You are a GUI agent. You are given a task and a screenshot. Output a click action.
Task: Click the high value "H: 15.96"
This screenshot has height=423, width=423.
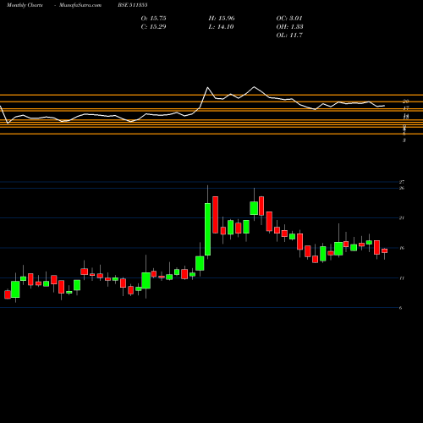point(222,19)
